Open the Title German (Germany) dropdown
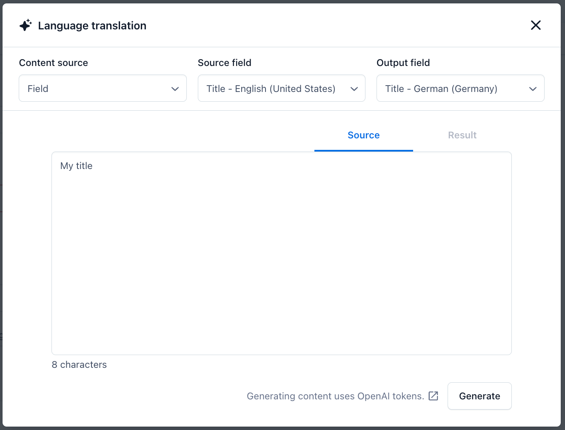 tap(460, 88)
